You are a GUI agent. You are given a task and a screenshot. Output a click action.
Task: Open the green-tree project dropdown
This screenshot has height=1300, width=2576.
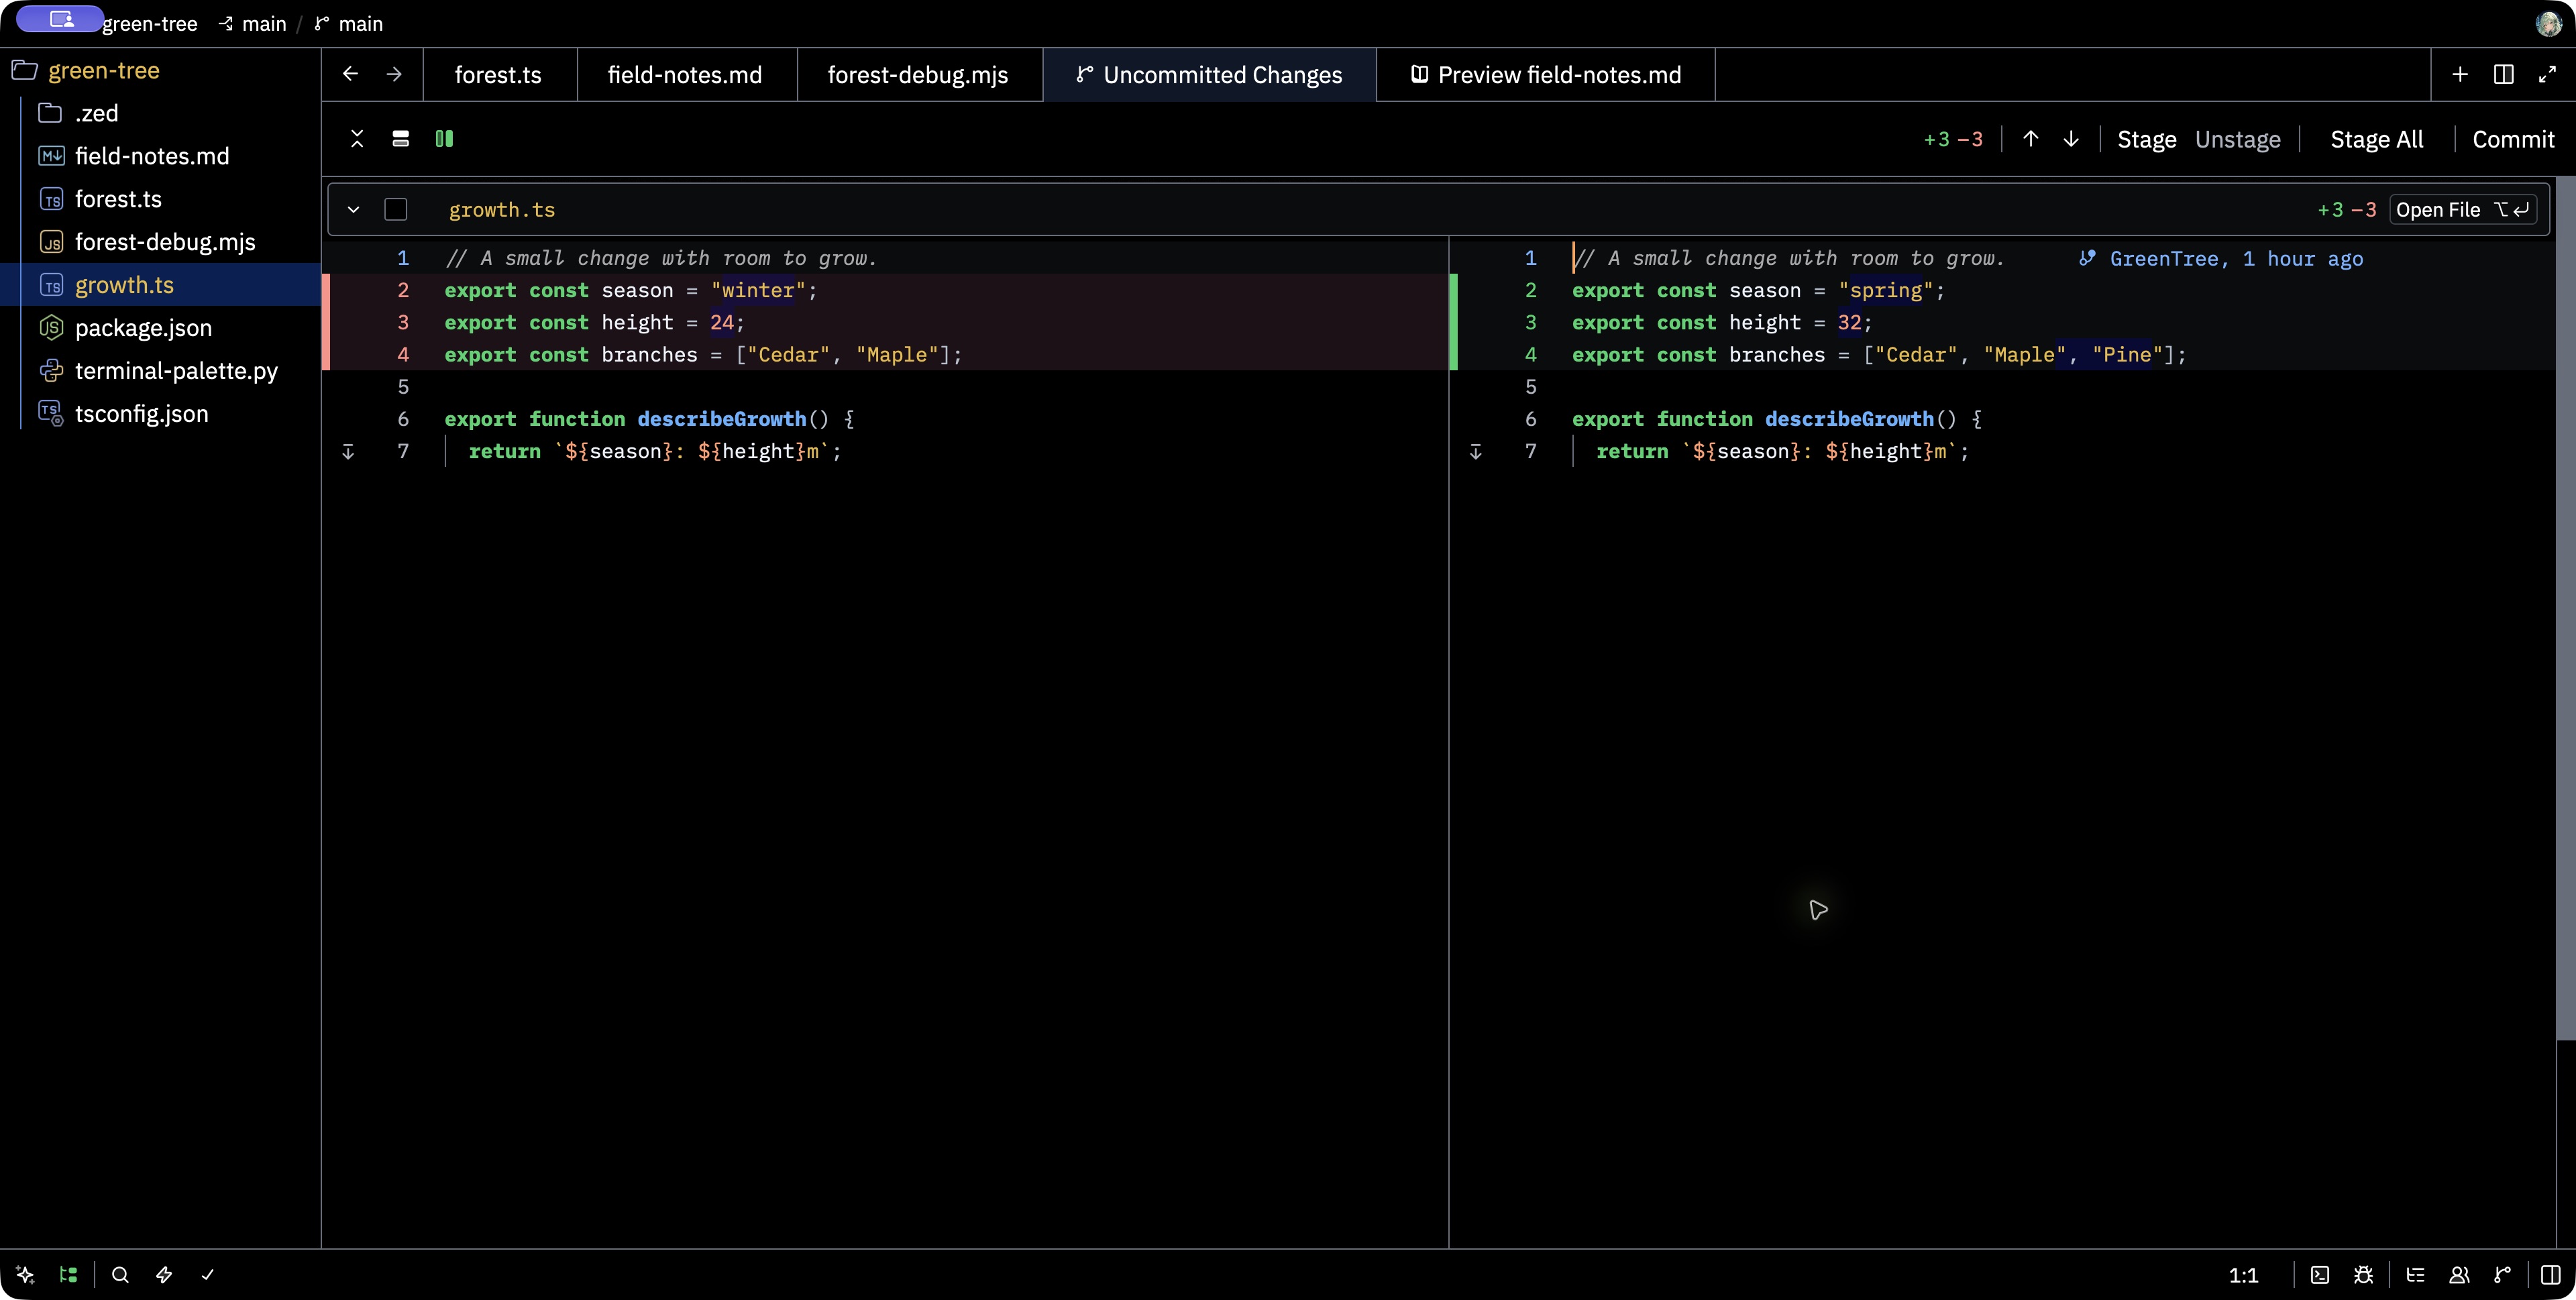pos(150,24)
